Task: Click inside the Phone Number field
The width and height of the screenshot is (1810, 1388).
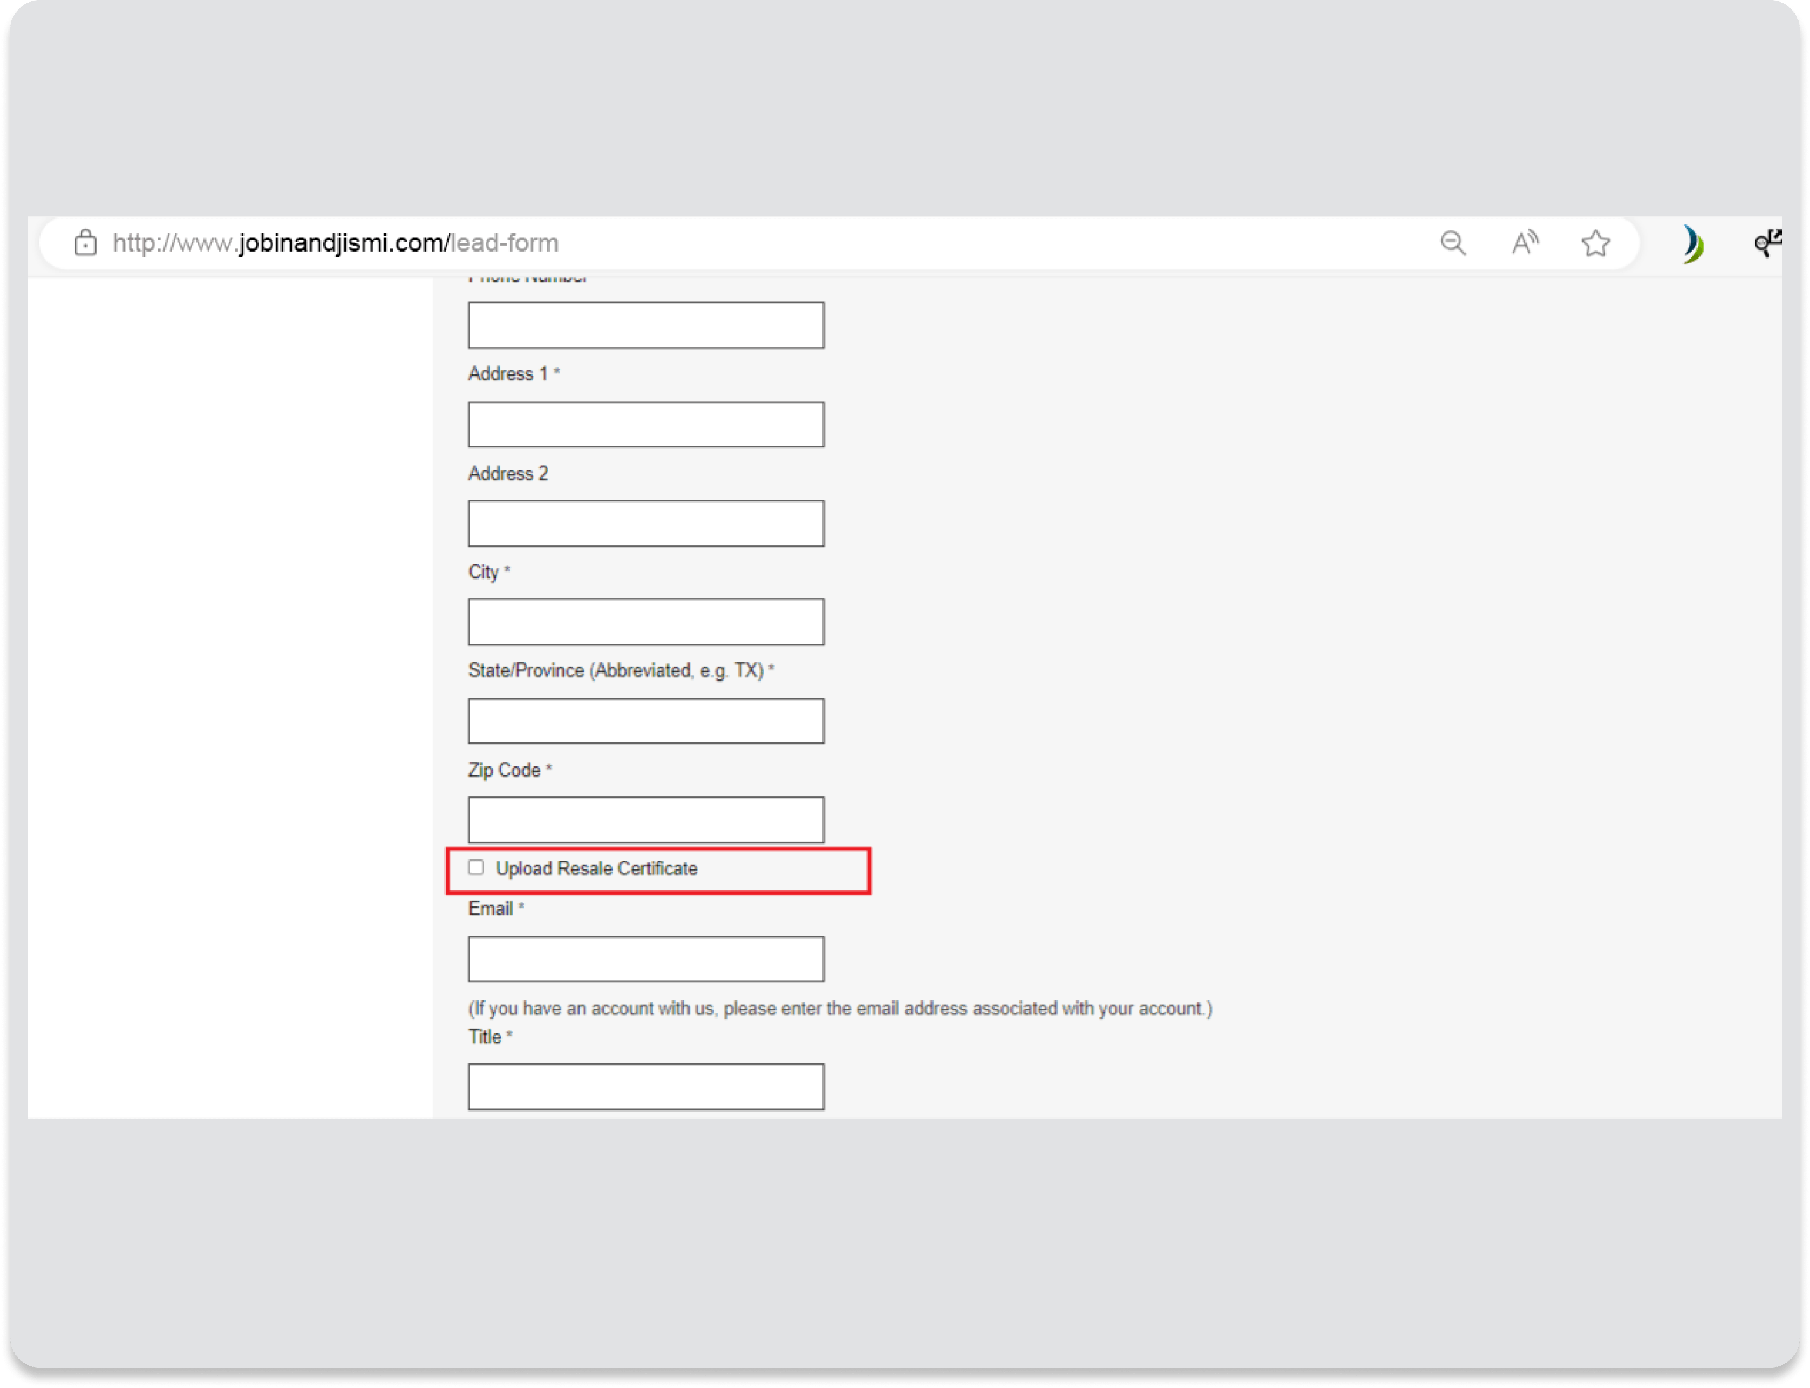Action: [x=645, y=325]
